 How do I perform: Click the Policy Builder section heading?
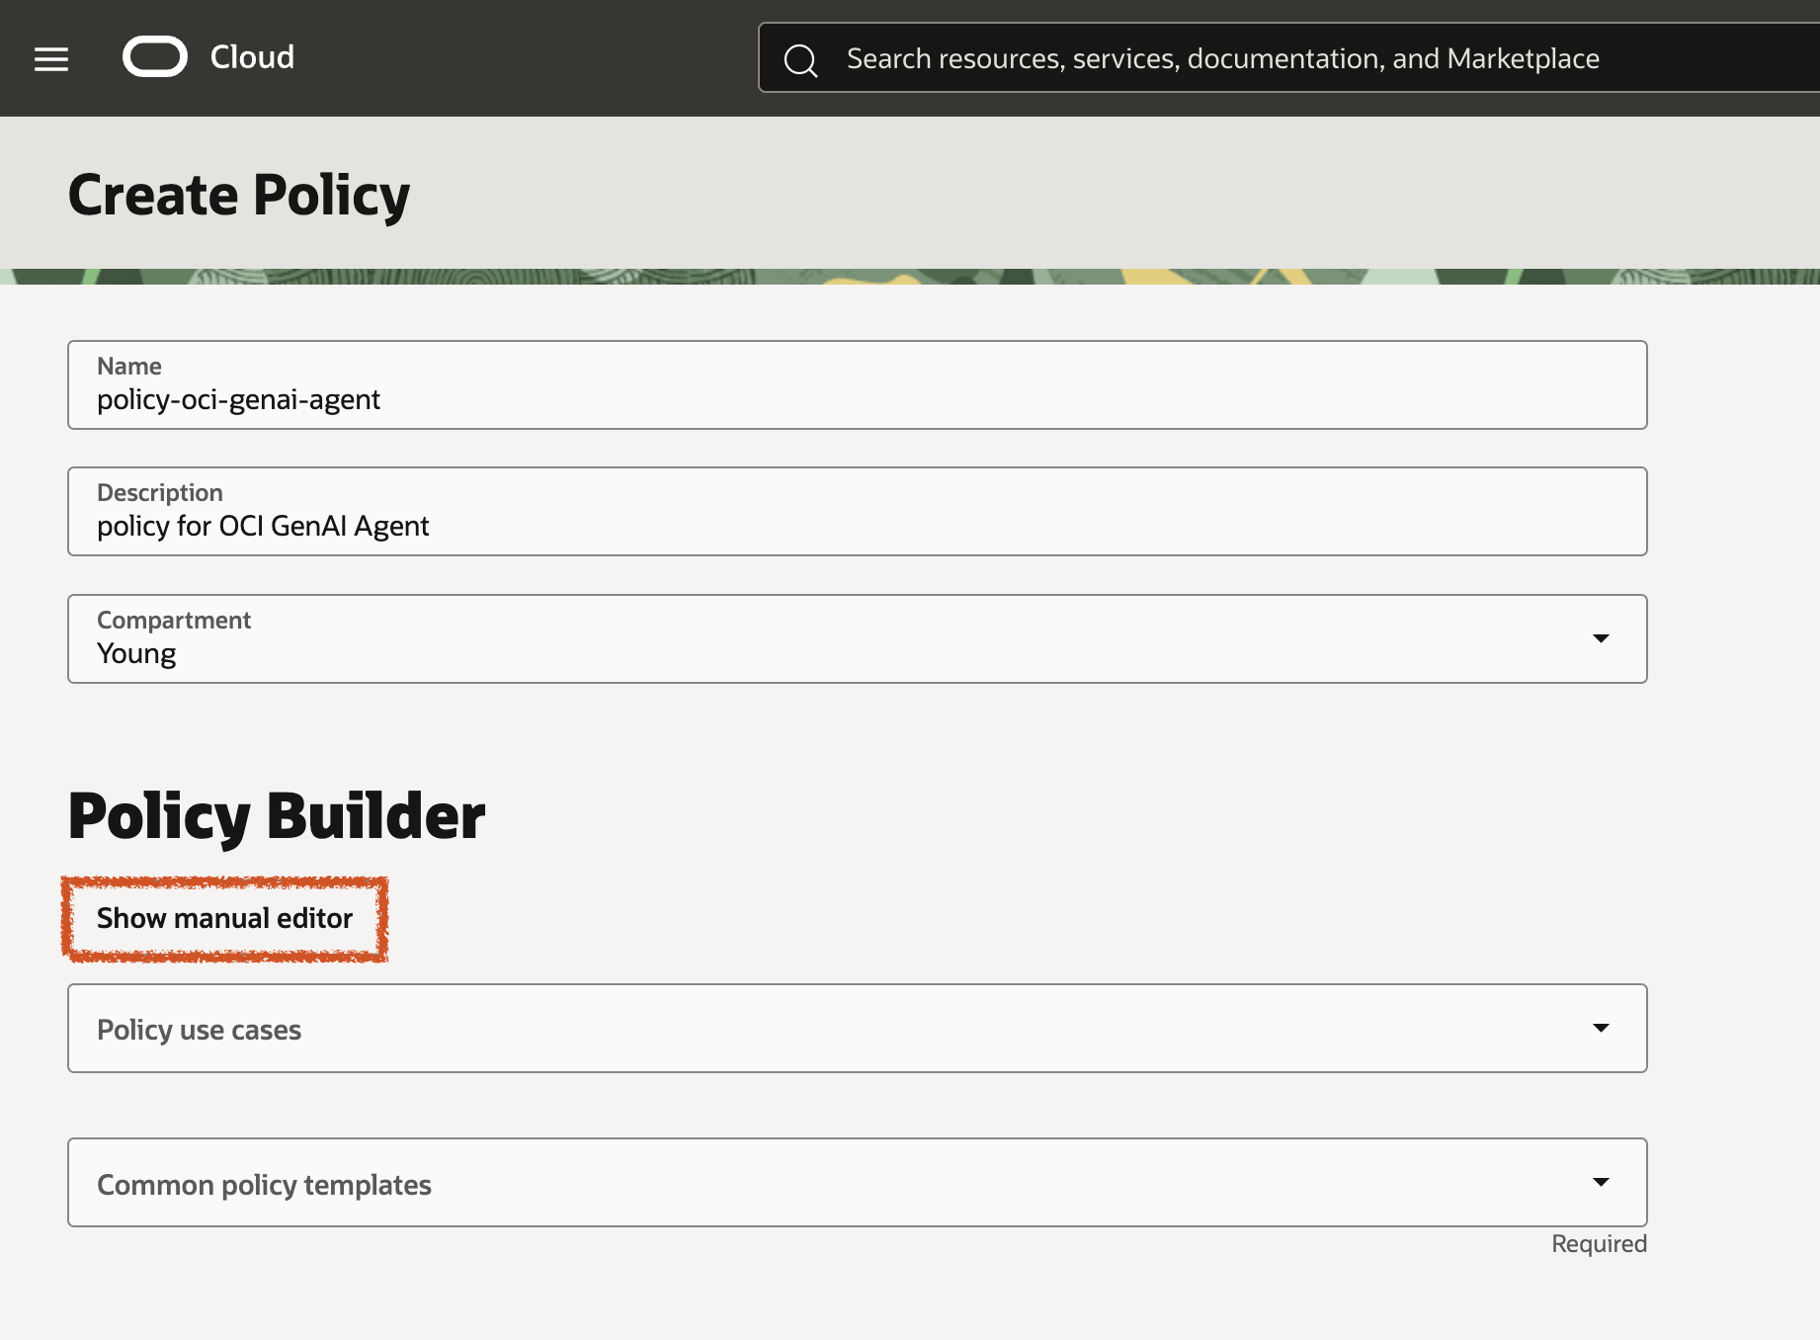pos(277,814)
